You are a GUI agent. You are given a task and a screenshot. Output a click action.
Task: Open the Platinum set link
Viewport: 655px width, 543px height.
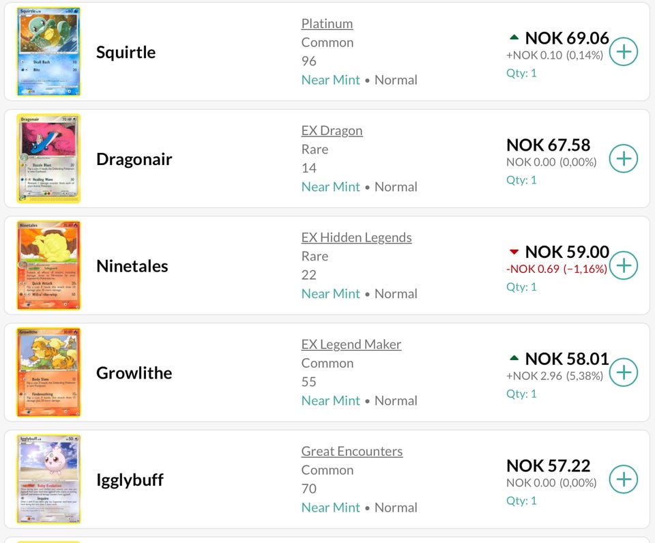327,24
